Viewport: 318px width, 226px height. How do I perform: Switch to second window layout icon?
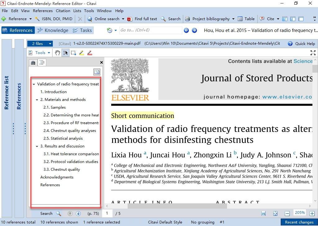click(x=293, y=19)
